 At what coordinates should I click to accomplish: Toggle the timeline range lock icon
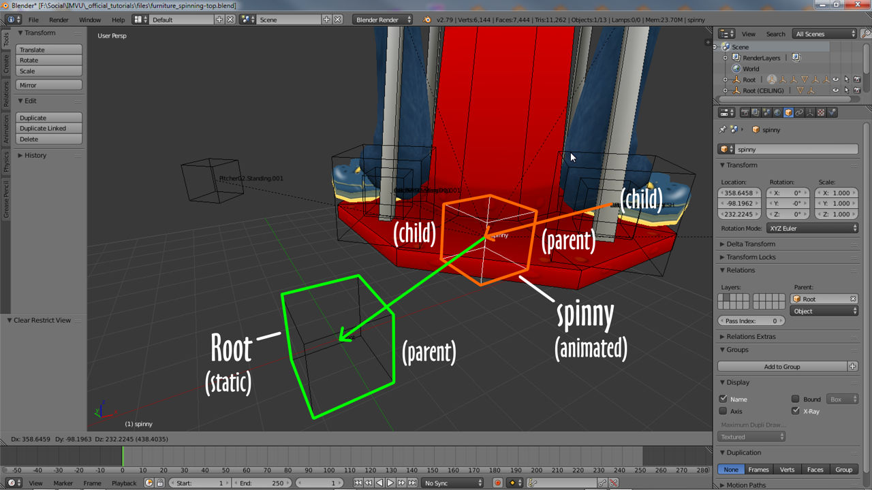tap(160, 483)
